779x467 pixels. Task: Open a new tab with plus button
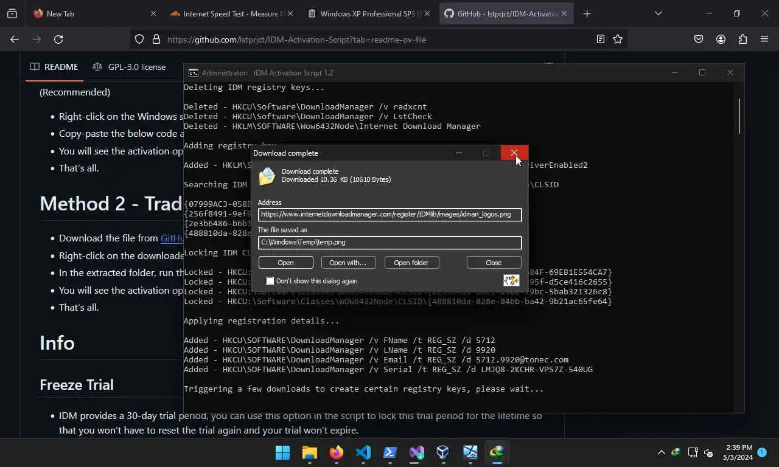point(587,13)
